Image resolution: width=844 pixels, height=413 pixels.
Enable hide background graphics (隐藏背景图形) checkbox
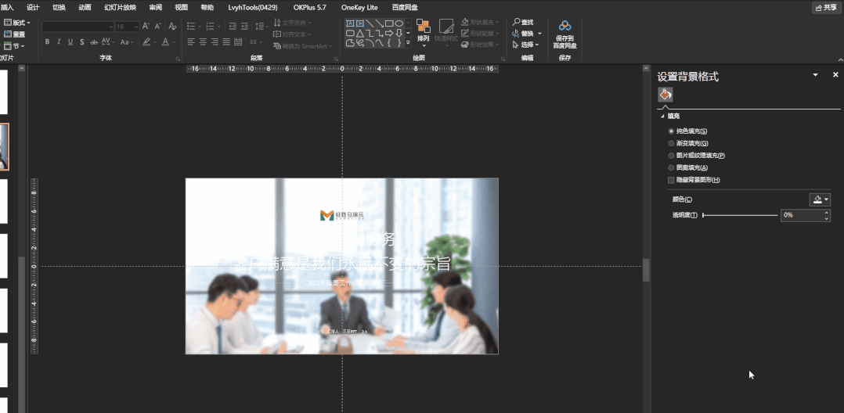[671, 180]
